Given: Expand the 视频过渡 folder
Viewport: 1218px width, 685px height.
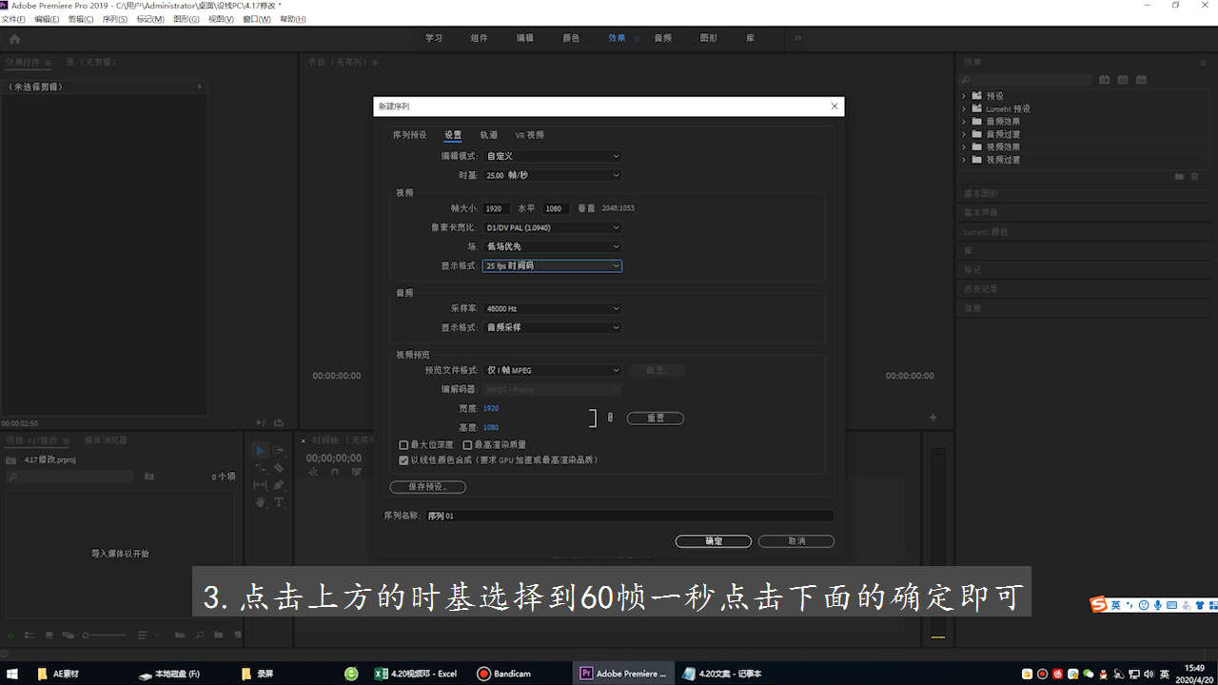Looking at the screenshot, I should pyautogui.click(x=964, y=160).
